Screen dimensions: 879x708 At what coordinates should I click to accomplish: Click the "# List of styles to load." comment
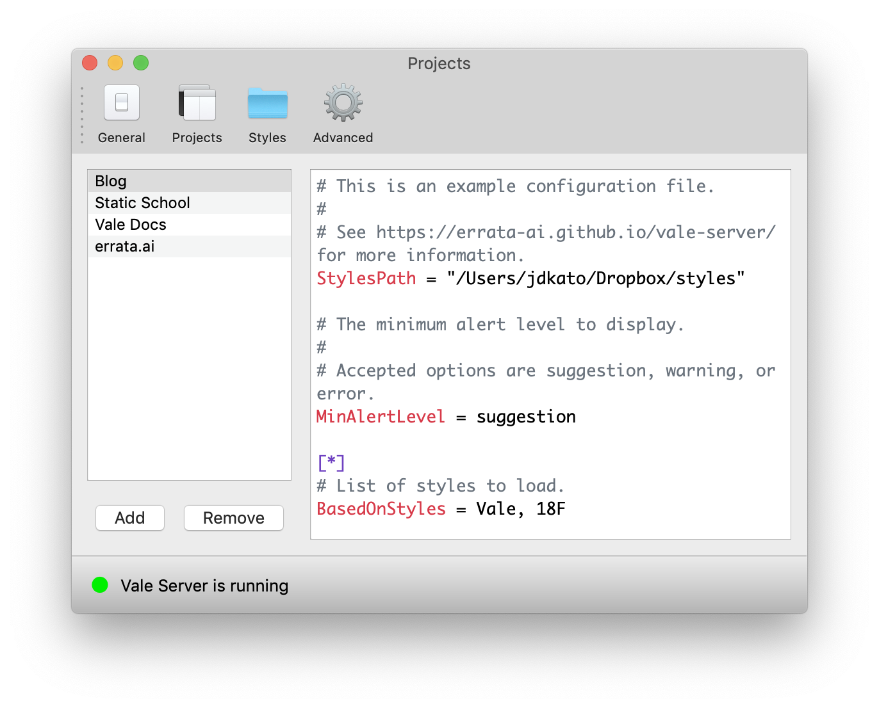pyautogui.click(x=441, y=486)
